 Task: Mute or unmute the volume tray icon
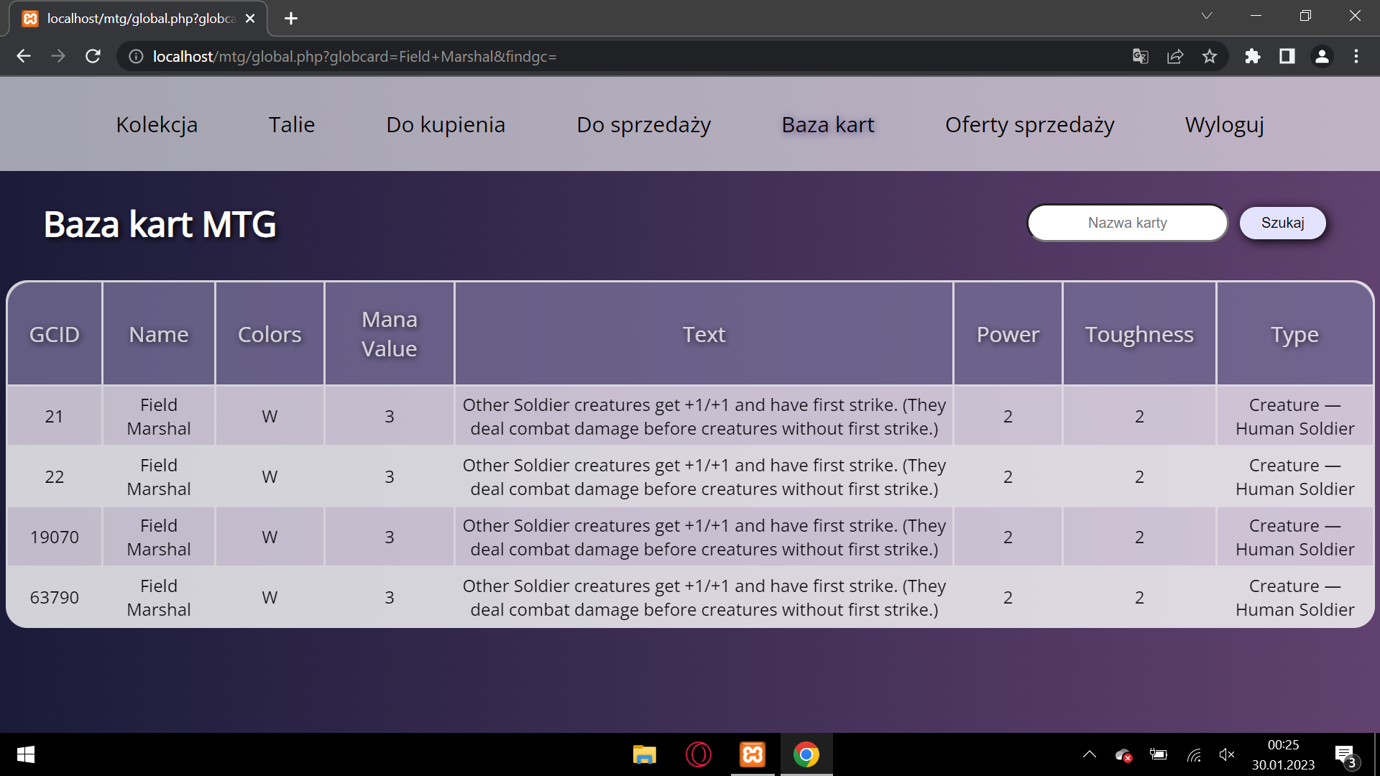tap(1227, 754)
